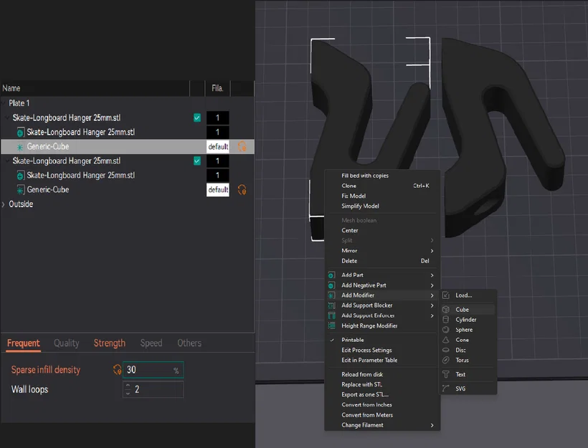Image resolution: width=588 pixels, height=448 pixels.
Task: Toggle printable checkbox of the second Skate-Longboard Hanger
Action: pyautogui.click(x=197, y=161)
